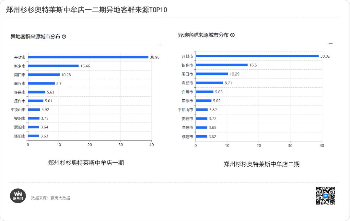Click the 赢商网 round logo
Image resolution: width=350 pixels, height=221 pixels.
(x=18, y=195)
